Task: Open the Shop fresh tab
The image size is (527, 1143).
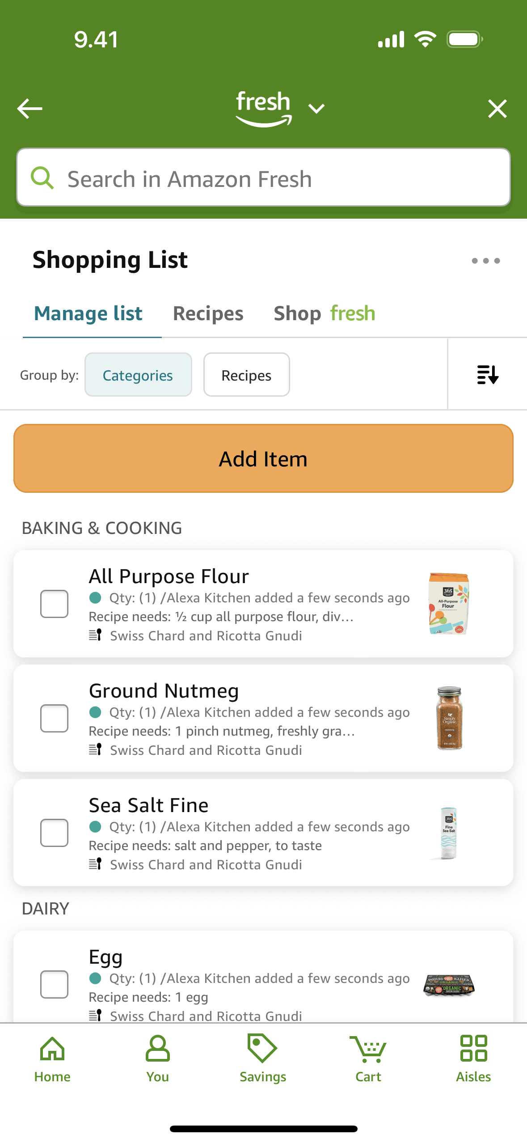Action: [324, 313]
